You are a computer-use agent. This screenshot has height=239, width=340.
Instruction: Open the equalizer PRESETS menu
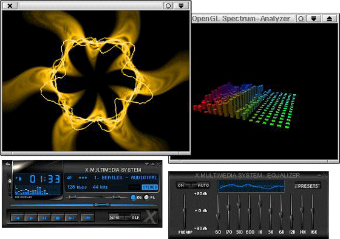click(x=308, y=186)
